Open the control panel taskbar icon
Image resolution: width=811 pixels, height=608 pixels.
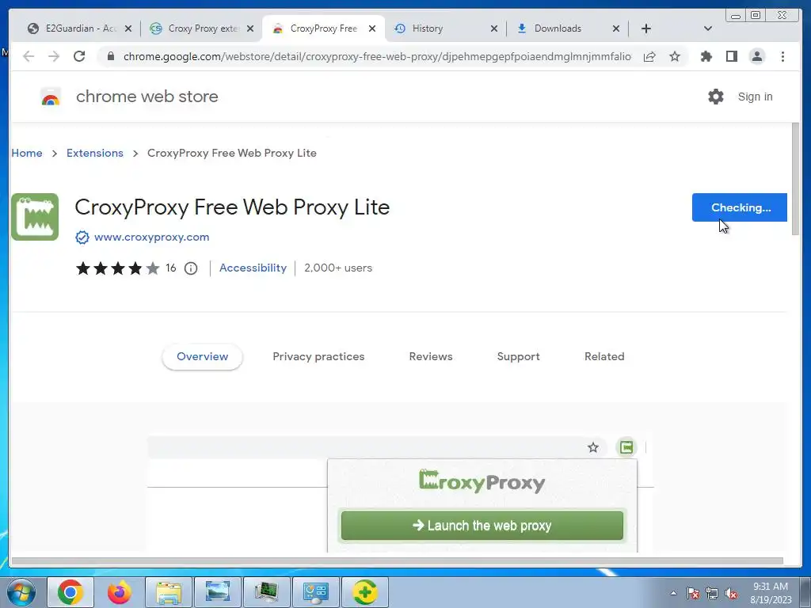315,592
